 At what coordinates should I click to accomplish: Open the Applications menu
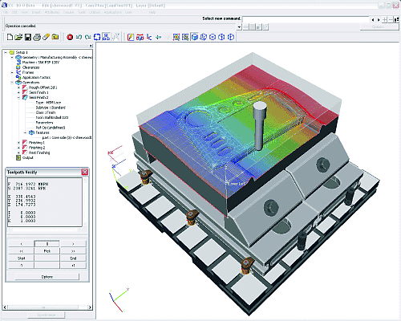coord(112,12)
